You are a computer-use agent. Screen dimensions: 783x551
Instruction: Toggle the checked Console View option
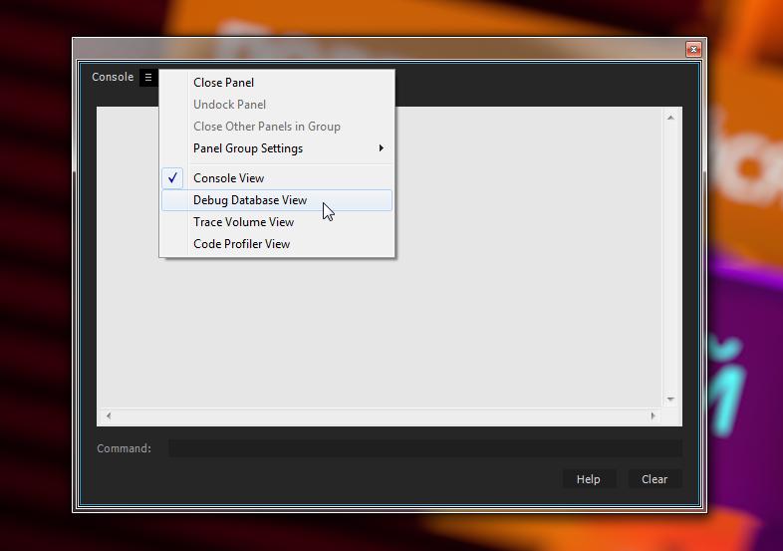(x=277, y=177)
